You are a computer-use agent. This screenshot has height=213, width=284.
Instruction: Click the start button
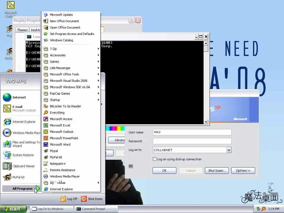point(13,209)
